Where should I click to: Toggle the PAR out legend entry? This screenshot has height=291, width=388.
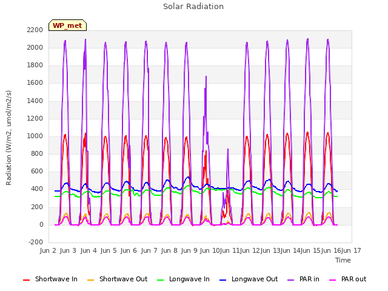point(347,279)
